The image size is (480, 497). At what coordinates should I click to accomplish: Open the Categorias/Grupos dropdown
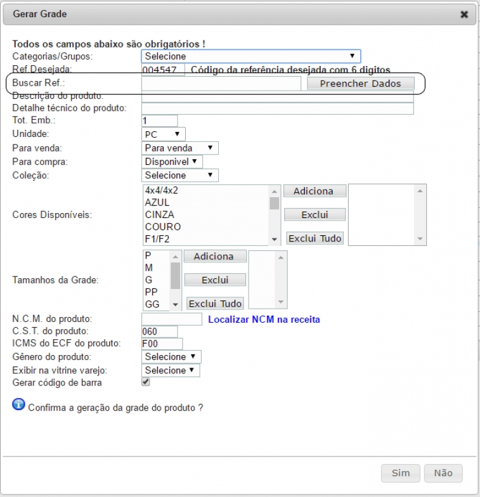[x=250, y=56]
